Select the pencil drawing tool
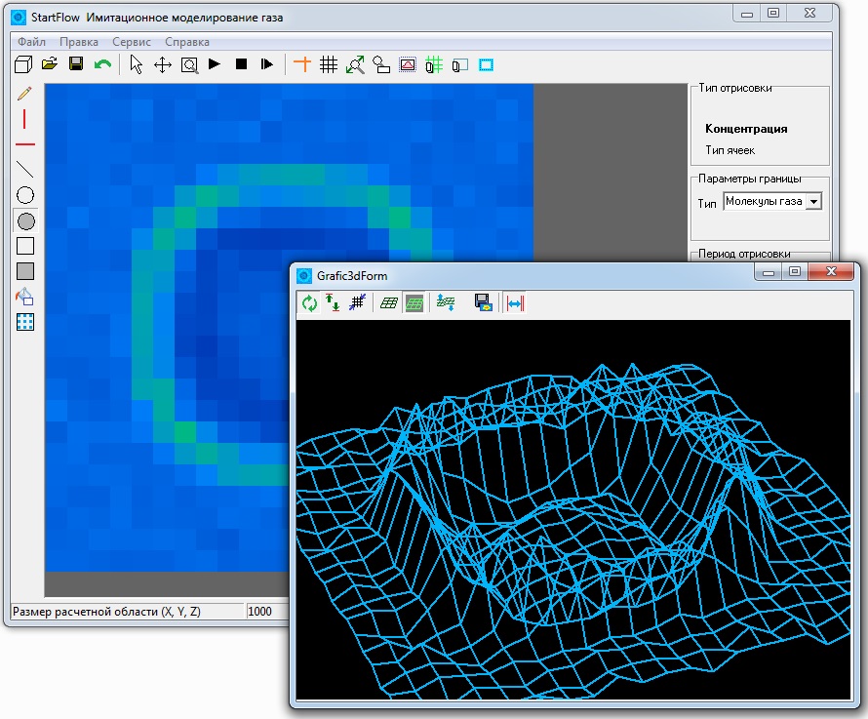Screen dimensions: 868x719 click(x=25, y=94)
